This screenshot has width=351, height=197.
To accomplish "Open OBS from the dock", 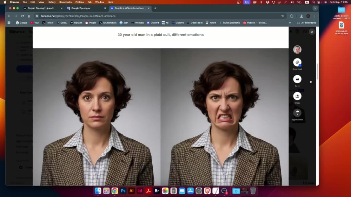I will pyautogui.click(x=224, y=191).
